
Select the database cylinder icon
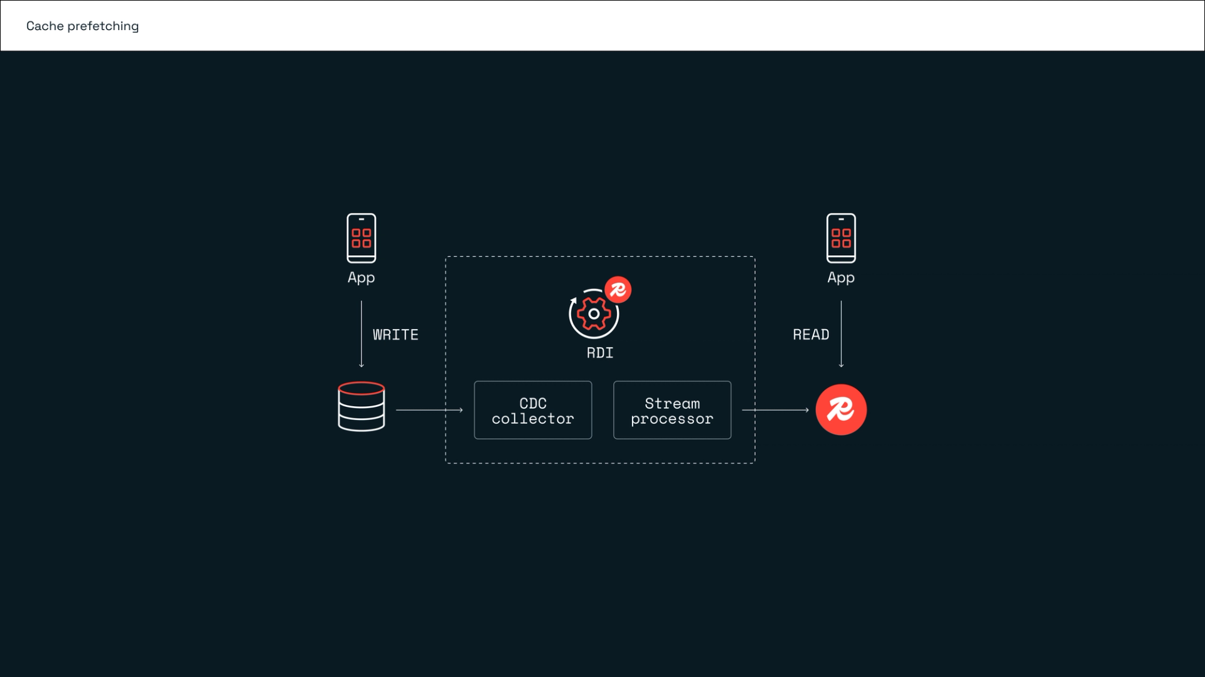click(361, 407)
